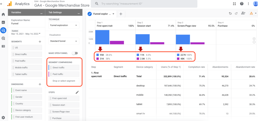Viewport: 258px width, 121px height.
Task: Open the Admin gear icon
Action: (3, 117)
